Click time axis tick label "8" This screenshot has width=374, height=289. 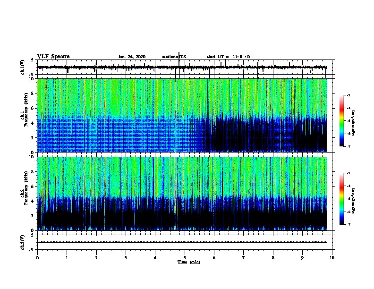pyautogui.click(x=273, y=257)
